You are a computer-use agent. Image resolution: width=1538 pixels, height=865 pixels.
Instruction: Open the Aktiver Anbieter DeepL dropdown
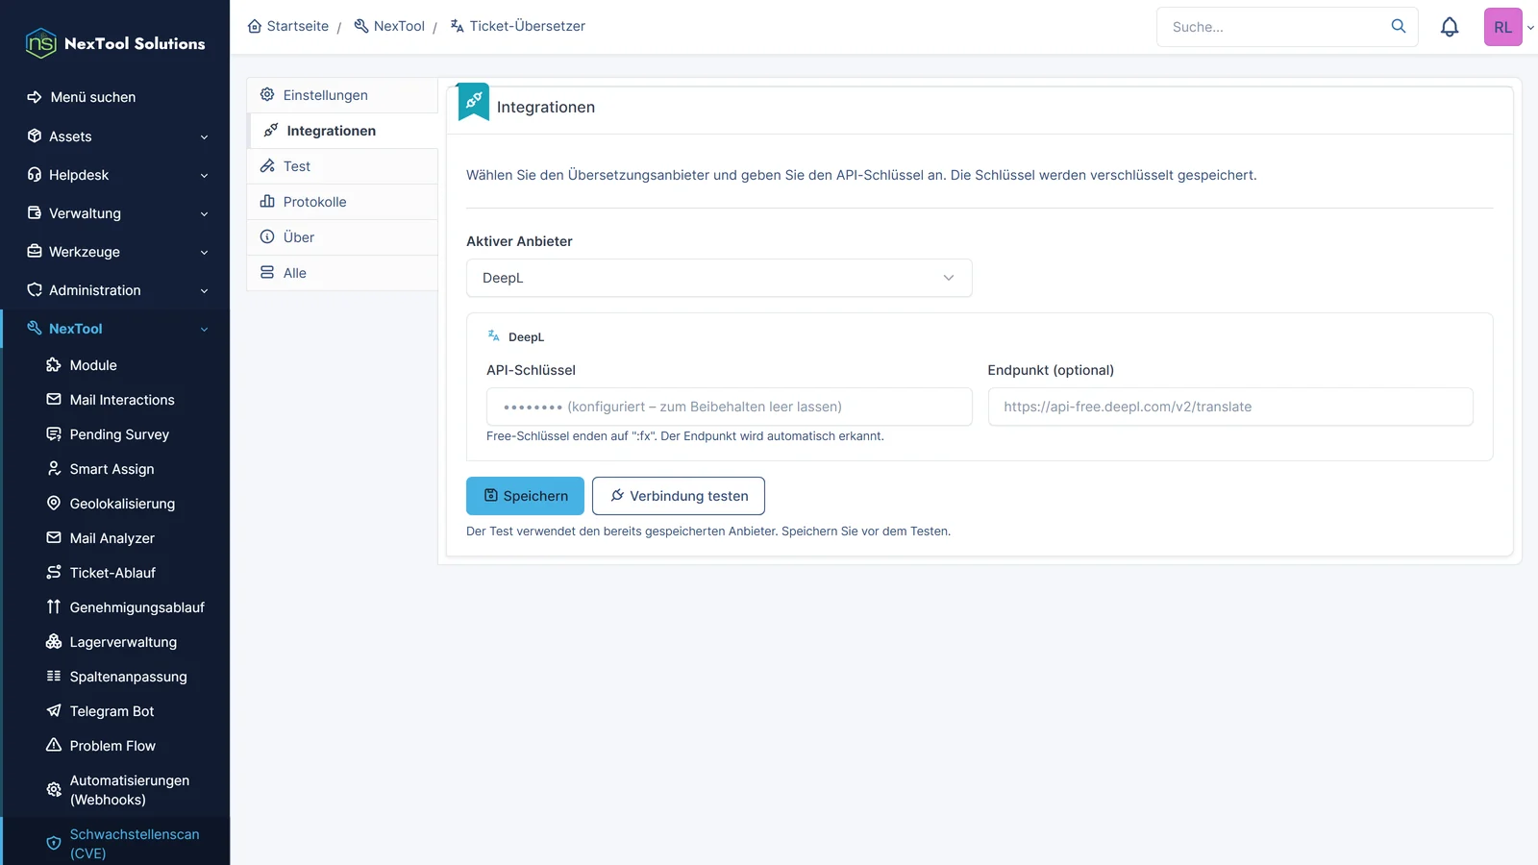click(x=719, y=278)
